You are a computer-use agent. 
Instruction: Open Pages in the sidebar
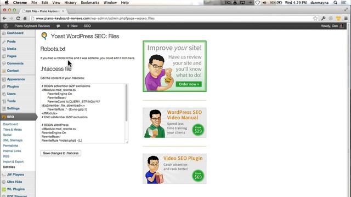click(12, 56)
